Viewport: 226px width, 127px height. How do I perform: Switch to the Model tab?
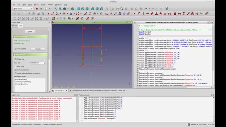(14, 26)
